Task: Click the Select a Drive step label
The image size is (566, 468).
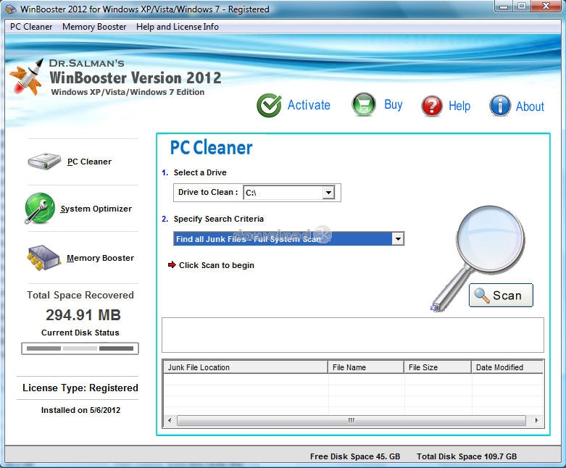Action: tap(200, 172)
